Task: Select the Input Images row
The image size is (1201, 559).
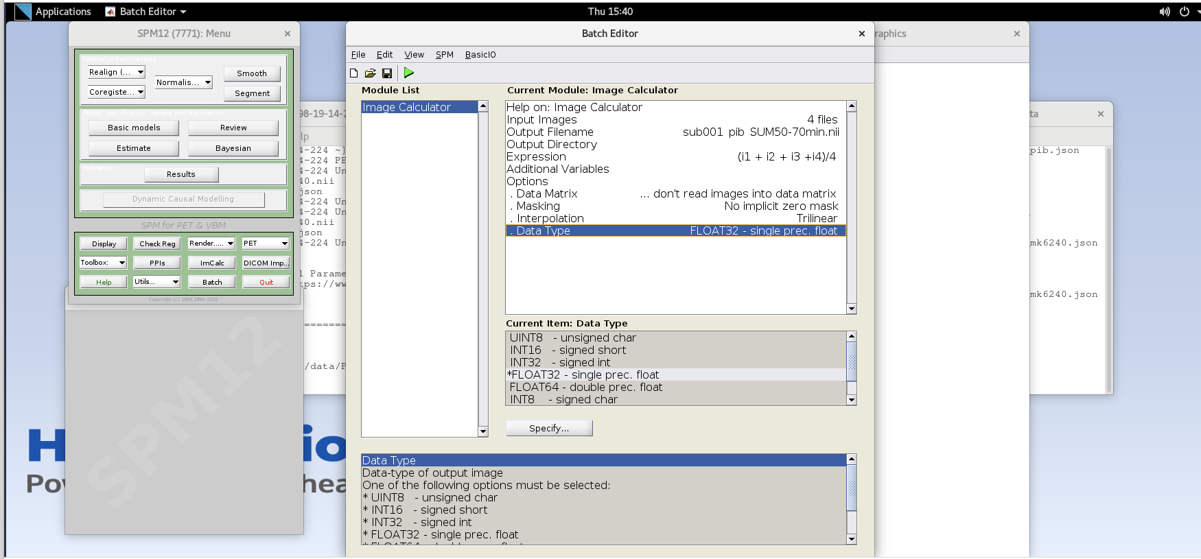Action: tap(676, 119)
